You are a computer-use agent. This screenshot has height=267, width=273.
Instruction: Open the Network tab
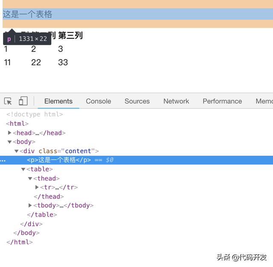coord(176,101)
